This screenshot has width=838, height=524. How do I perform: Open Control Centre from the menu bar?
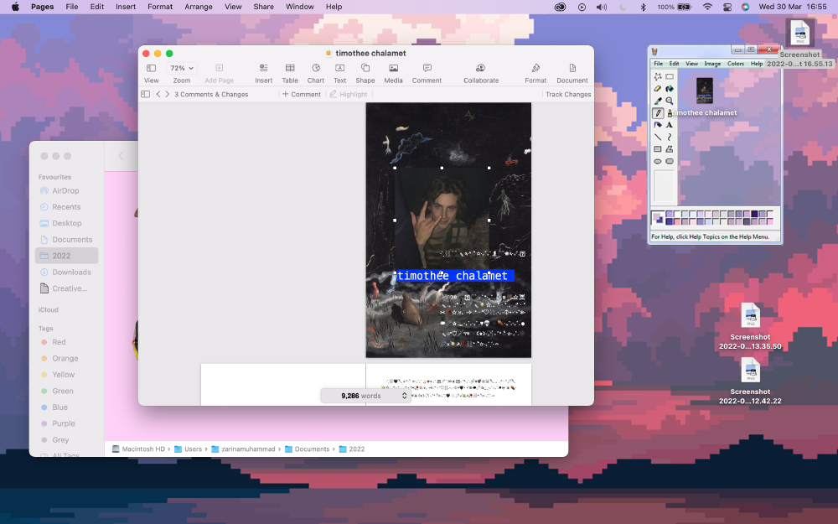[727, 7]
